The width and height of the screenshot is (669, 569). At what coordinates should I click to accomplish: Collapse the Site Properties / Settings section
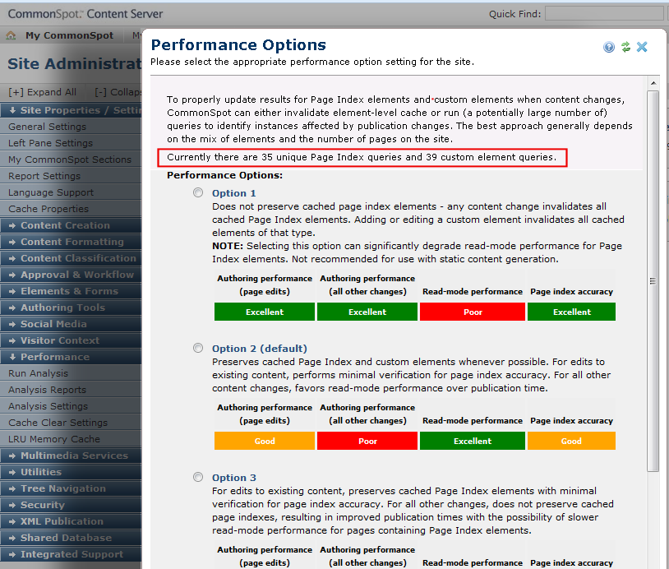click(71, 110)
